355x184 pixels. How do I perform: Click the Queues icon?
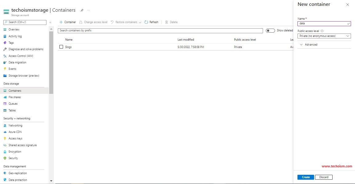pos(5,104)
